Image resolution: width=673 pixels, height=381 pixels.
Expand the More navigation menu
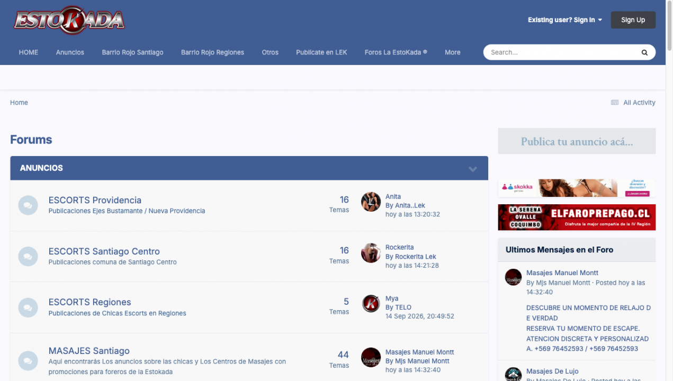(453, 52)
